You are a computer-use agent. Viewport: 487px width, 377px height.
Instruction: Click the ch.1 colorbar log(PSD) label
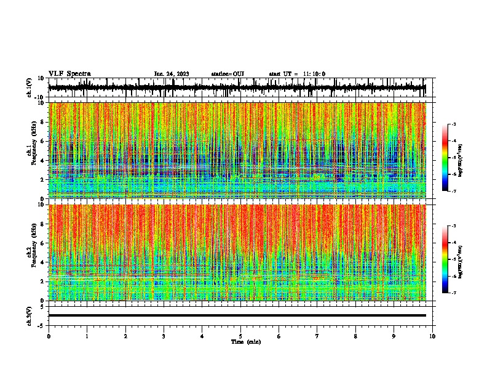point(461,160)
